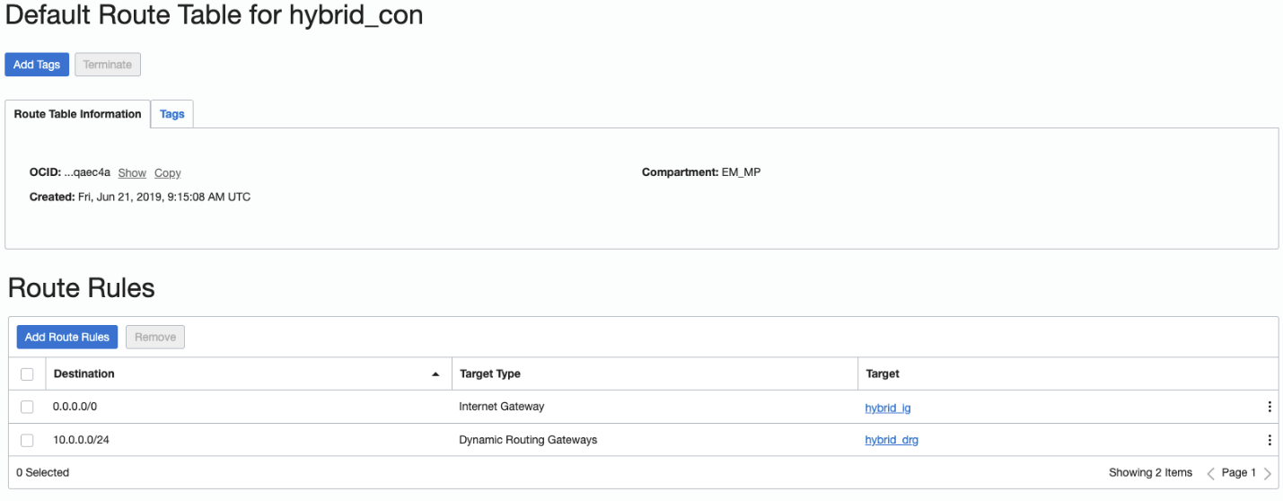Open the hybrid_ig target link
This screenshot has height=501, width=1283.
point(888,408)
